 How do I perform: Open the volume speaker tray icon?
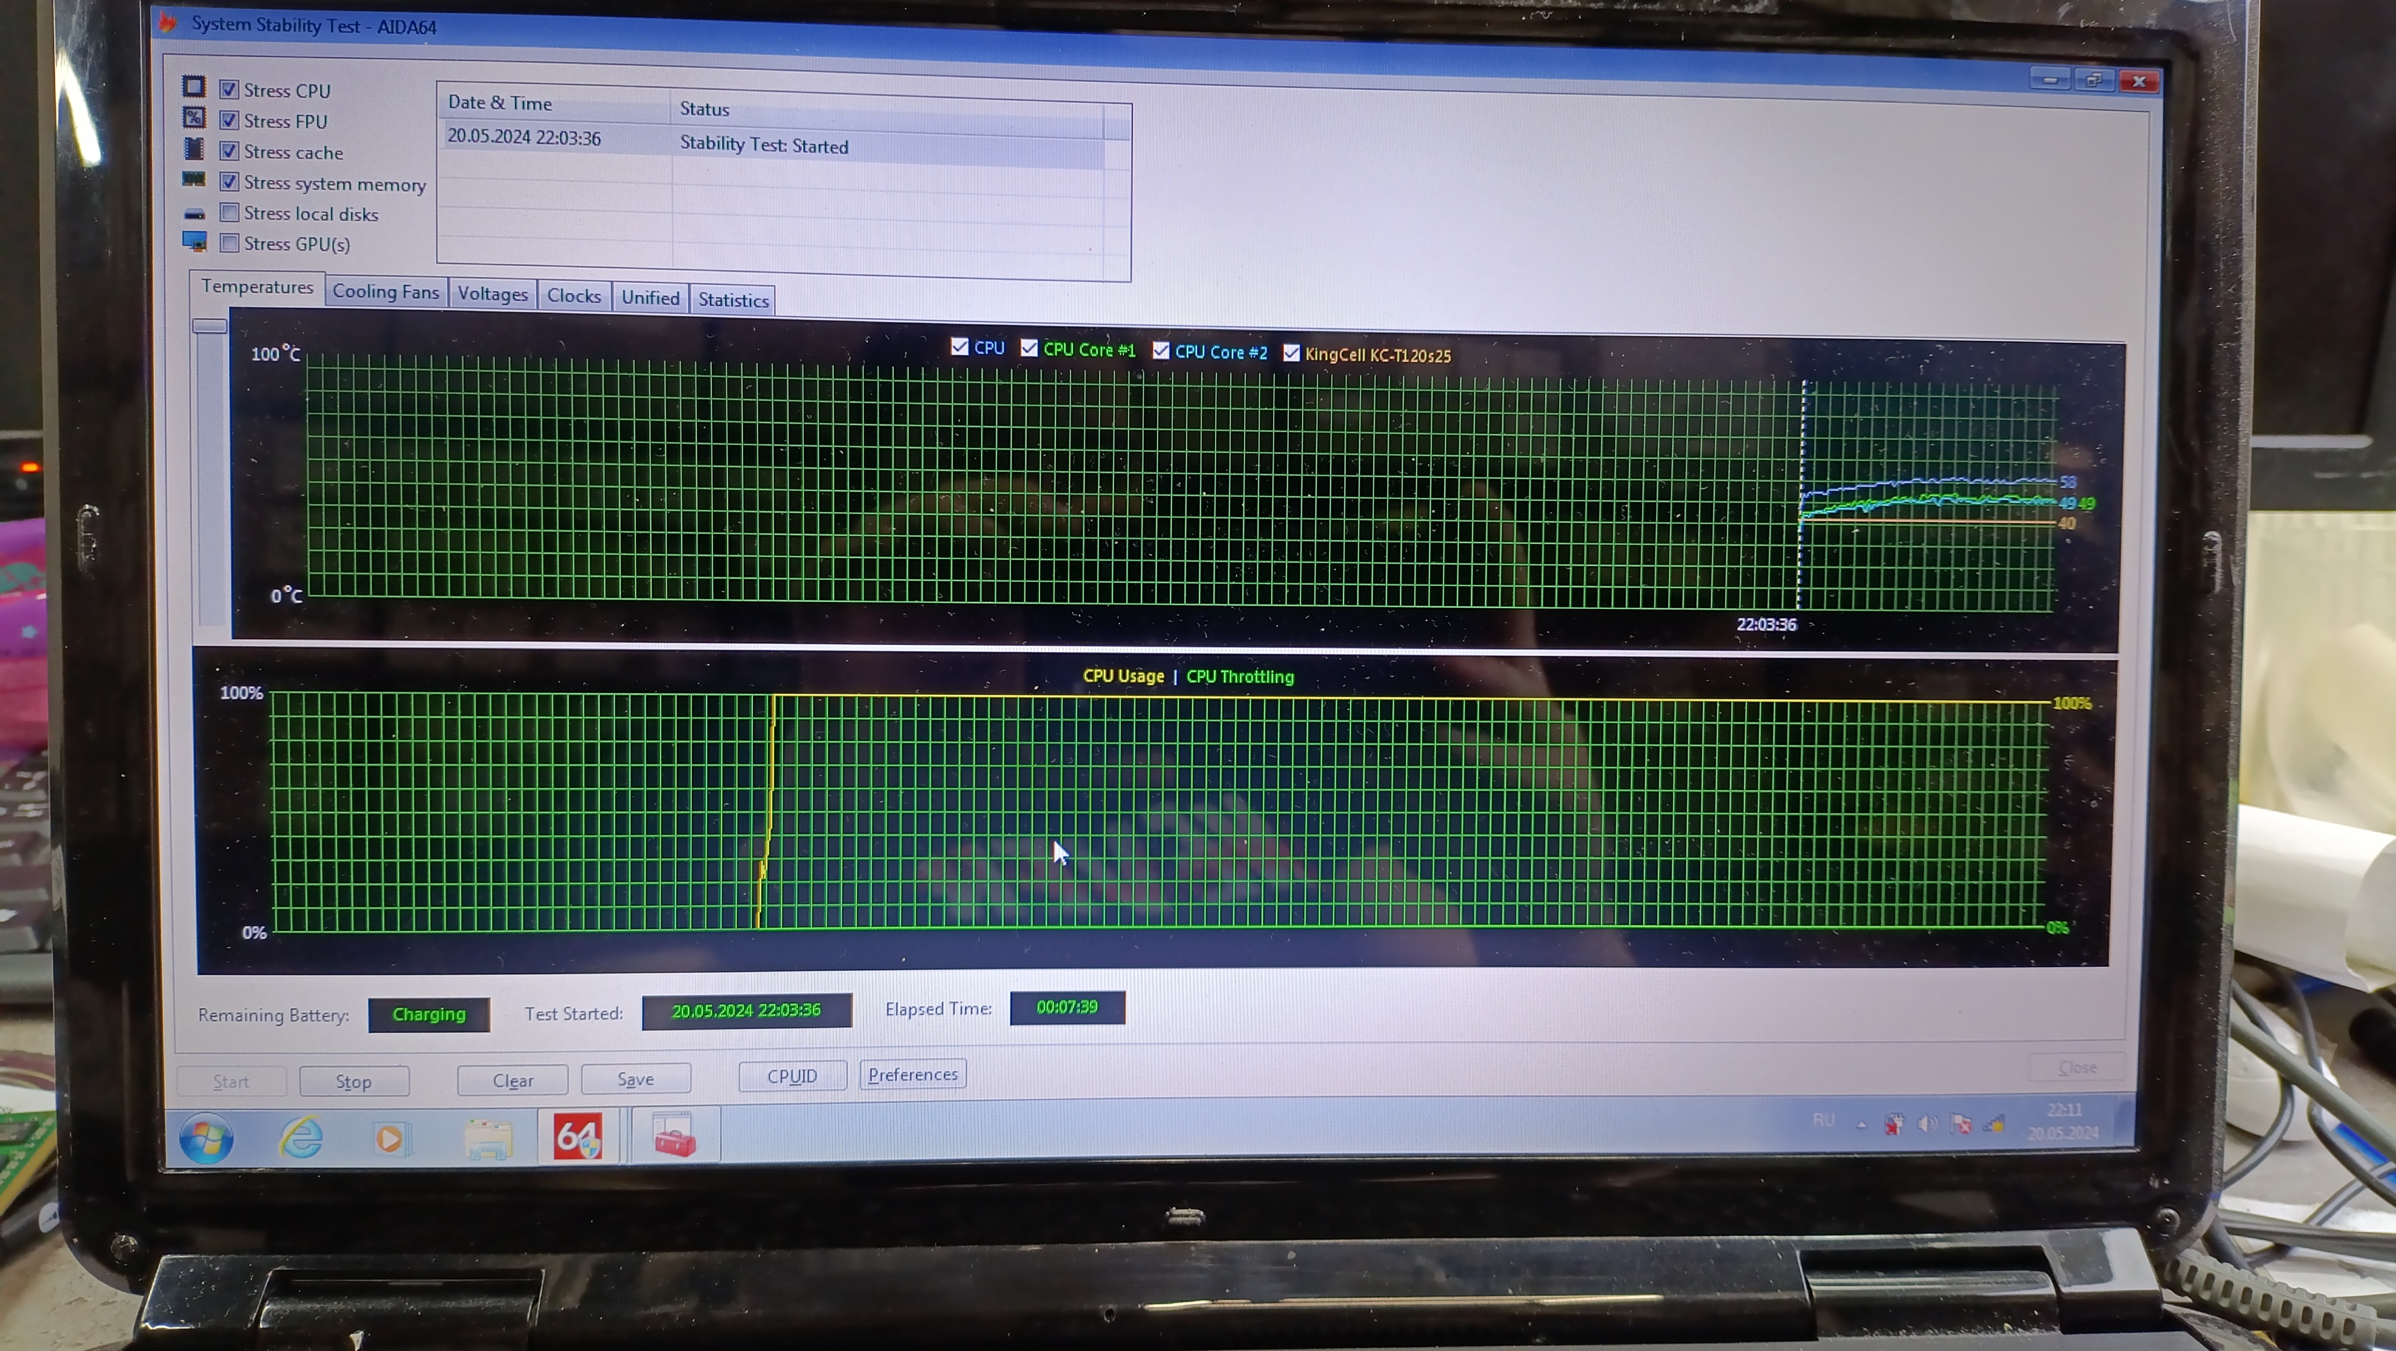point(1928,1123)
